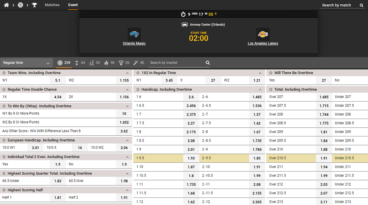Star the Will There Be Overtime market

pyautogui.click(x=271, y=73)
